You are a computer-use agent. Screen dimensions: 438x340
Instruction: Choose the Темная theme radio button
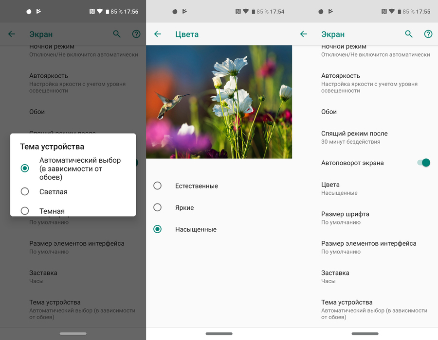(25, 211)
